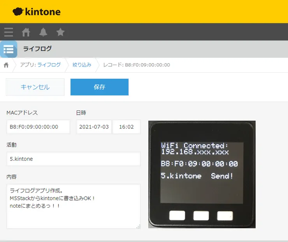
Task: Open the 絞り込み breadcrumb link
Action: pyautogui.click(x=82, y=65)
